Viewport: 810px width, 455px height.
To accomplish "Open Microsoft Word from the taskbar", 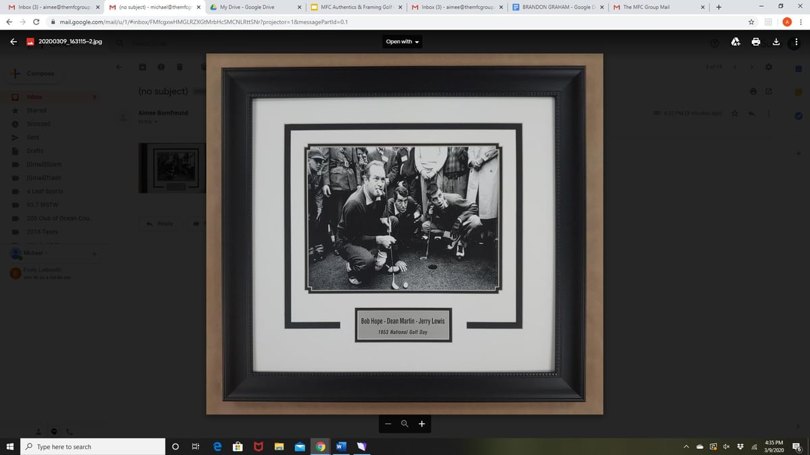I will [x=341, y=447].
